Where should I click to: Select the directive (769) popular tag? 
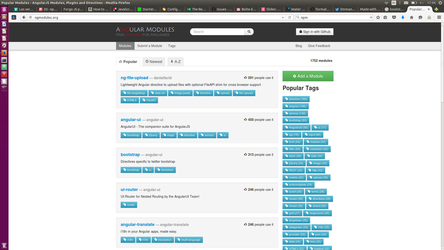[296, 99]
